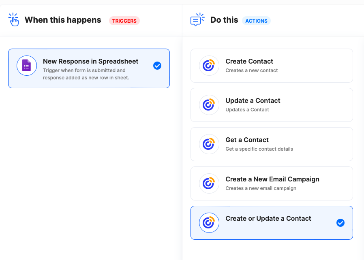This screenshot has height=260, width=364.
Task: Click the When this happens heading
Action: pos(63,20)
